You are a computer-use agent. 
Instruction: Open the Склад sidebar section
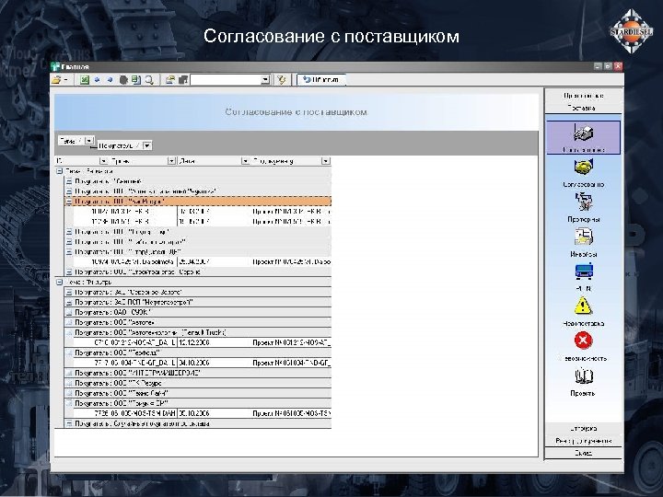[x=584, y=453]
